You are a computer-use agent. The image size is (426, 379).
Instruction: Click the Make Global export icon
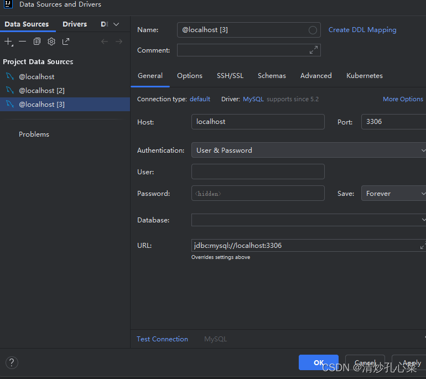(x=66, y=41)
